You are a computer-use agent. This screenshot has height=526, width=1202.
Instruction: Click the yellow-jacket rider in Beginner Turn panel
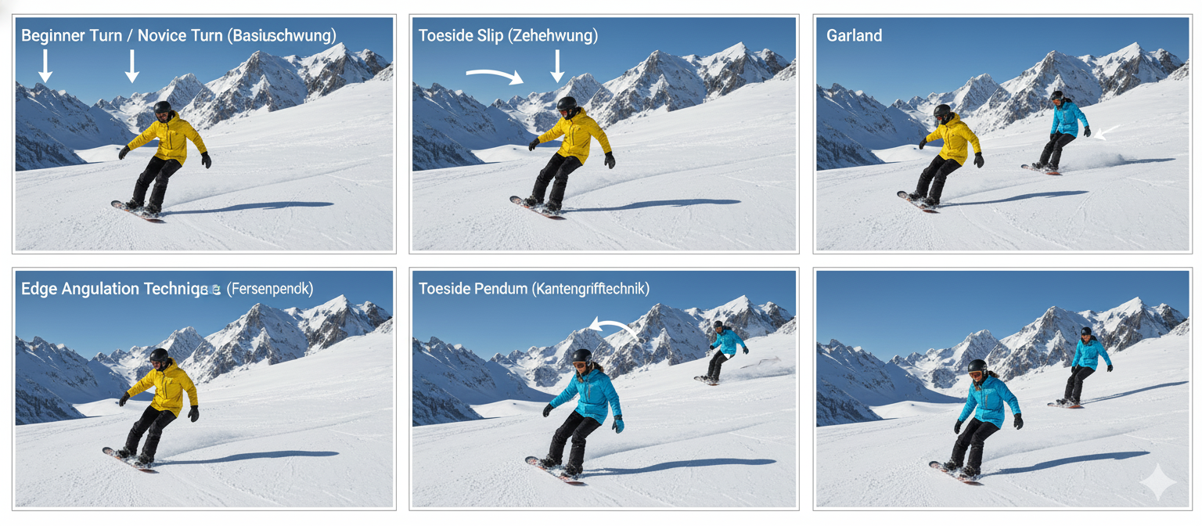(164, 160)
